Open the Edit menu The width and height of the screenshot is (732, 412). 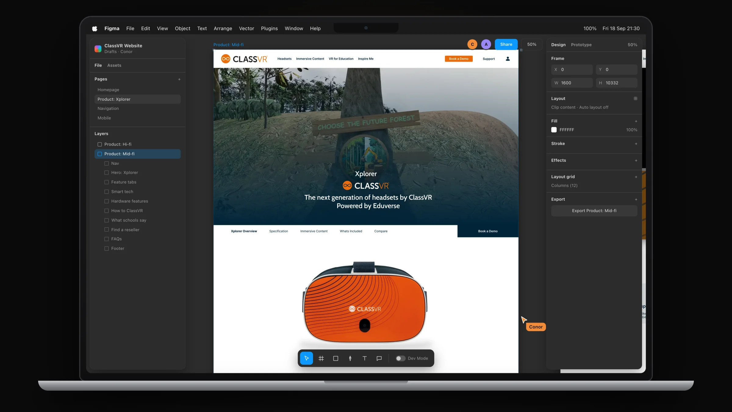(x=145, y=28)
